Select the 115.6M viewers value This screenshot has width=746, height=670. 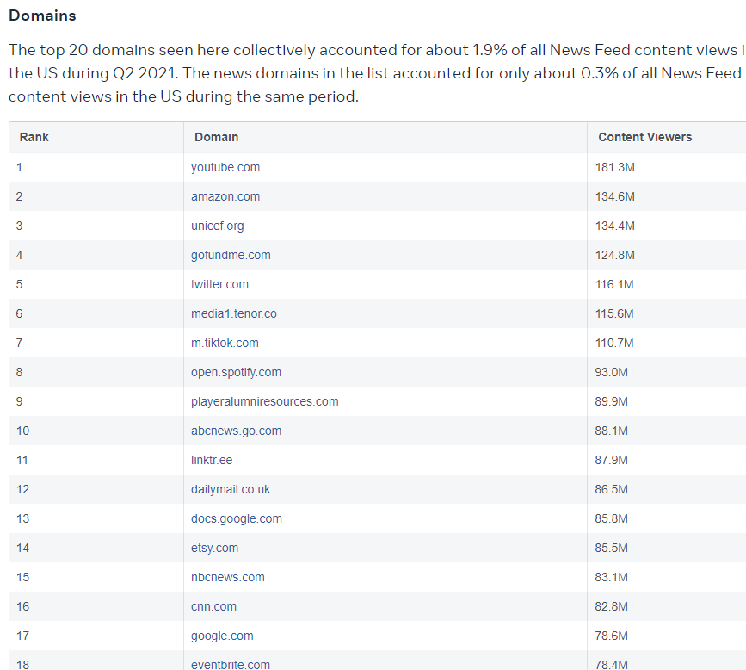tap(614, 313)
